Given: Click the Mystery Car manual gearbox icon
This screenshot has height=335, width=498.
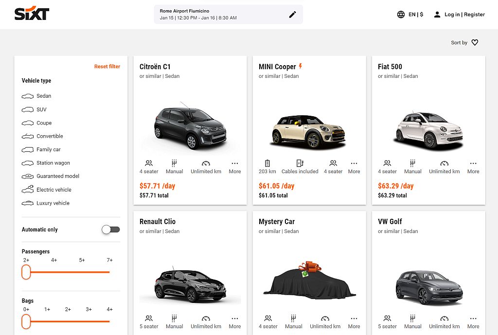Looking at the screenshot, I should click(293, 318).
